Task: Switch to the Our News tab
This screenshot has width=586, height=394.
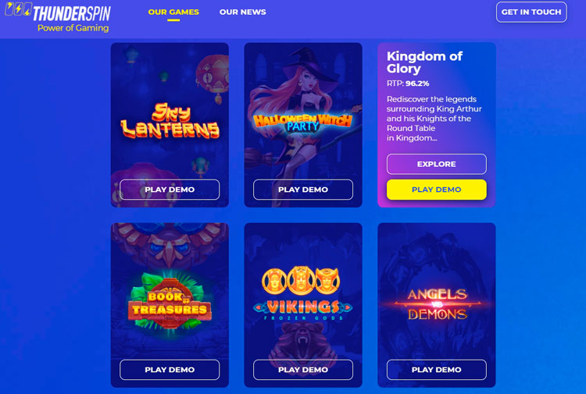Action: (x=242, y=12)
